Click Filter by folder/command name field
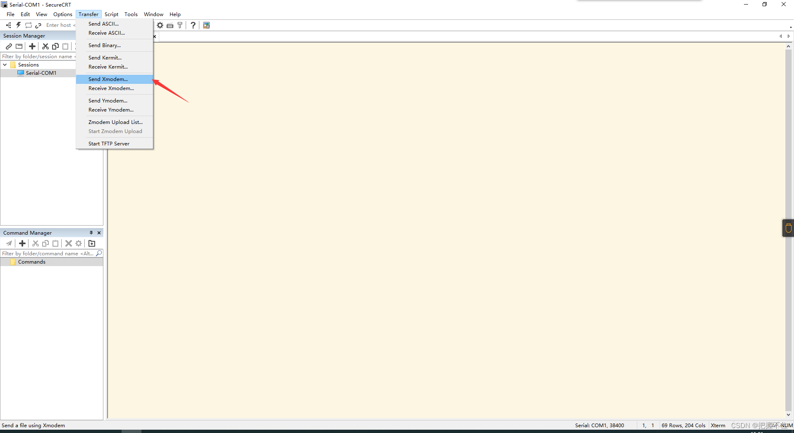 48,253
